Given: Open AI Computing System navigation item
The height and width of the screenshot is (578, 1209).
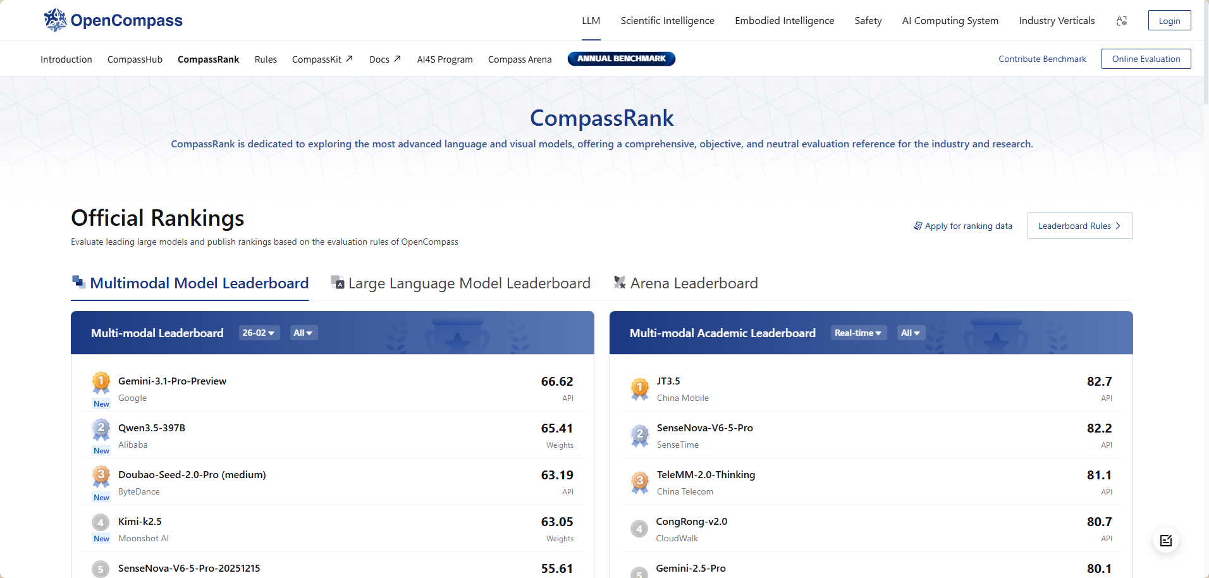Looking at the screenshot, I should (x=950, y=21).
